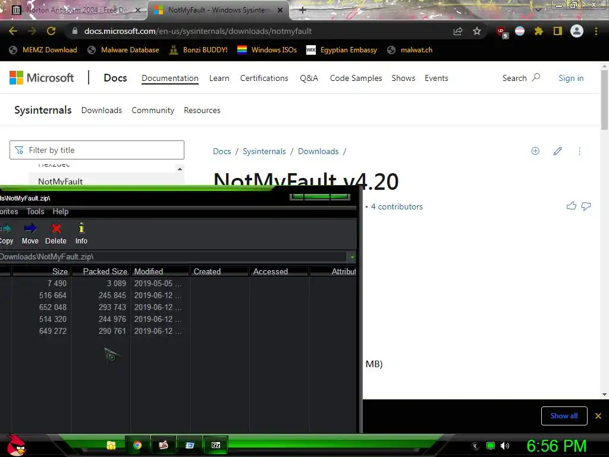This screenshot has width=609, height=457.
Task: Open the Windows ISOs bookmark
Action: tap(267, 50)
